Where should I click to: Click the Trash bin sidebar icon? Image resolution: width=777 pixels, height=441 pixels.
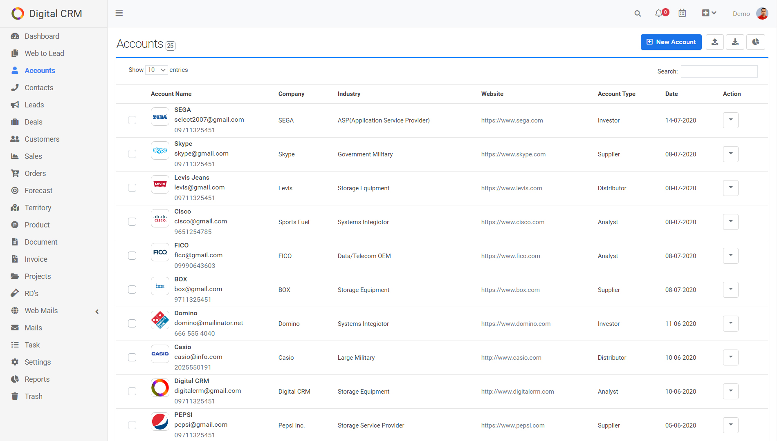coord(15,396)
